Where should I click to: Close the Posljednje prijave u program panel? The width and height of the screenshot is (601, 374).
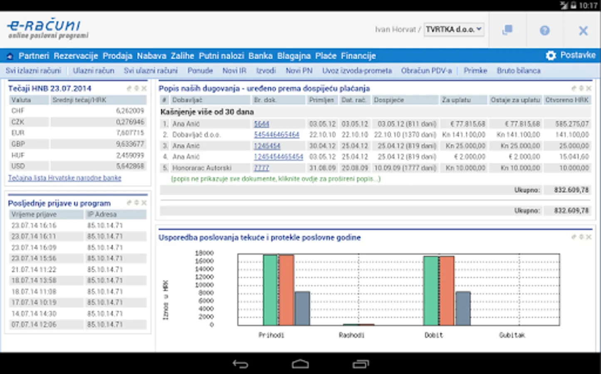tap(144, 203)
